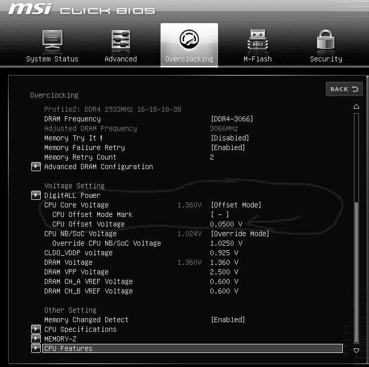369x367 pixels.
Task: Change the CPU Offset Mode Mark value
Action: pyautogui.click(x=220, y=214)
